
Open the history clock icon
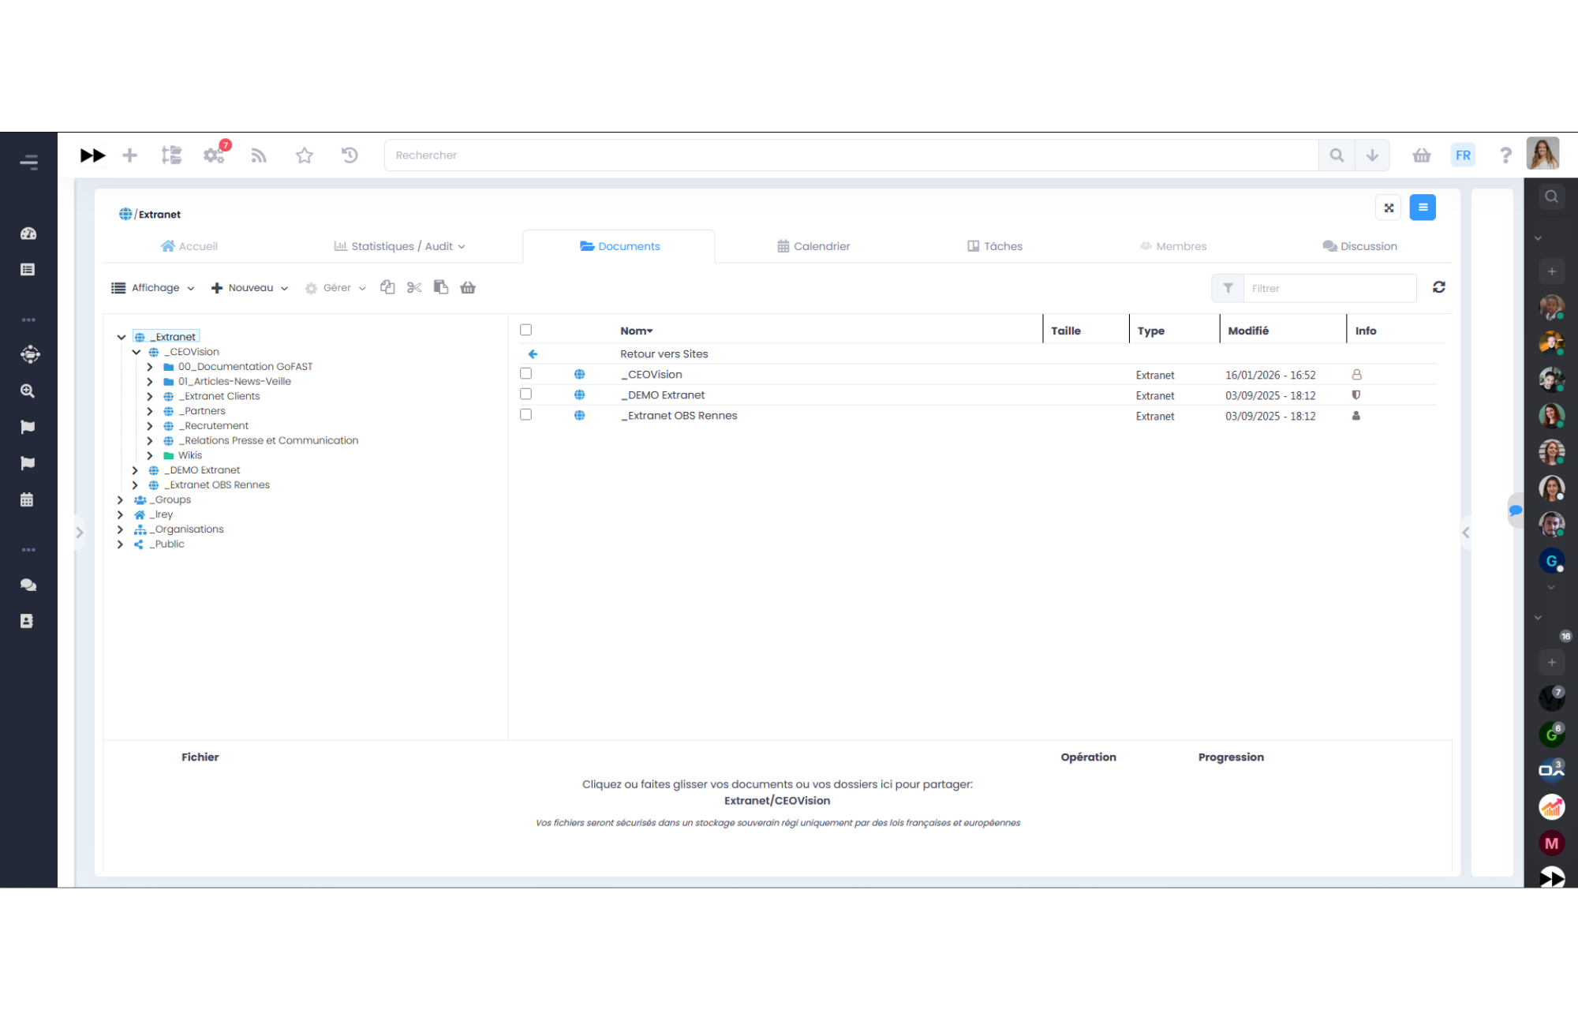click(x=350, y=155)
